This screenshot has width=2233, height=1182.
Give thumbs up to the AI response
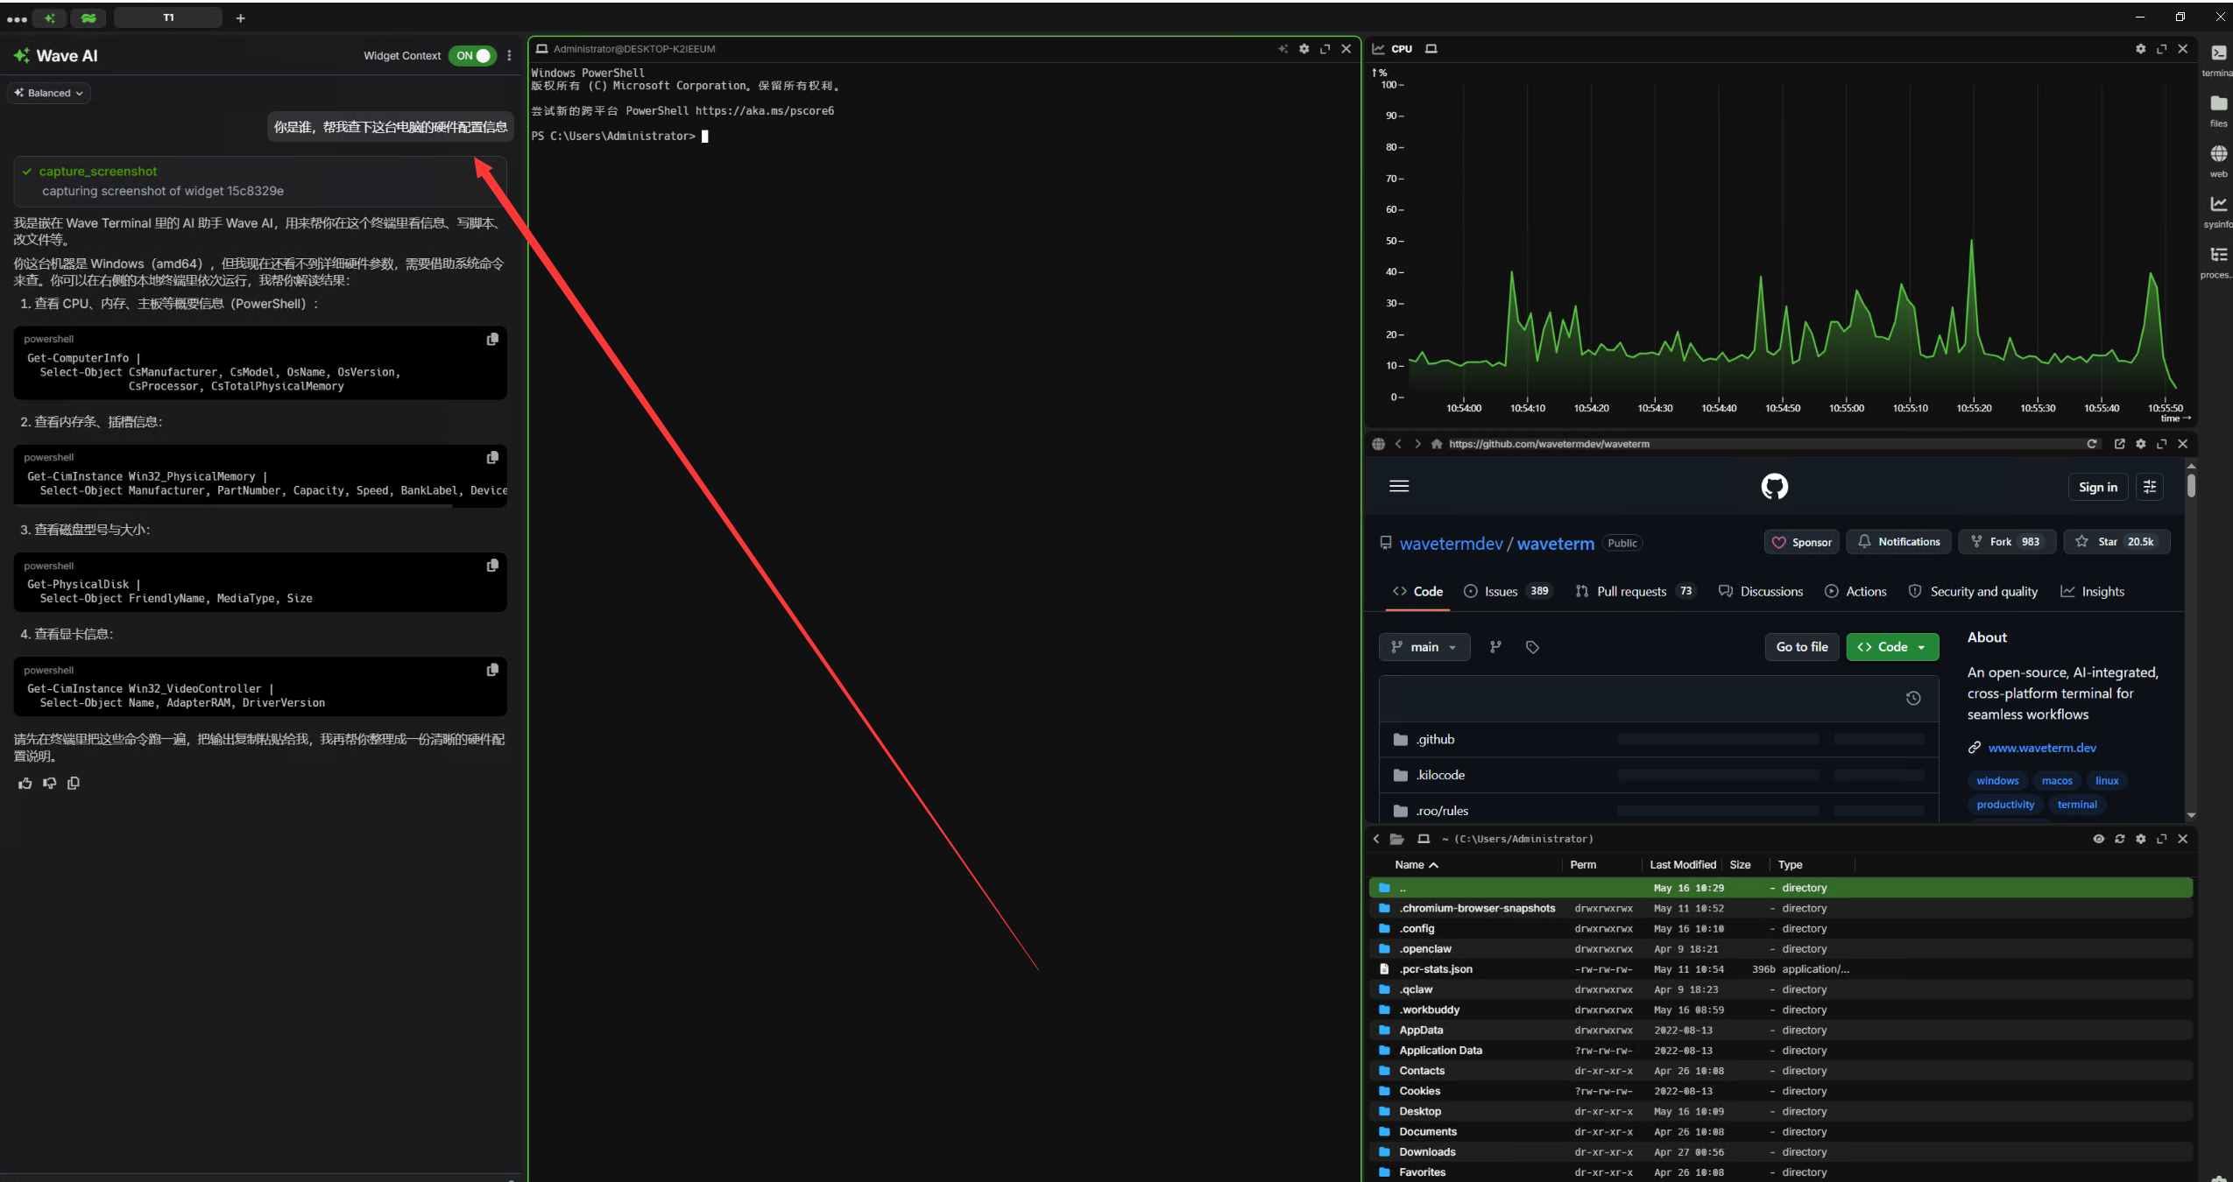25,783
